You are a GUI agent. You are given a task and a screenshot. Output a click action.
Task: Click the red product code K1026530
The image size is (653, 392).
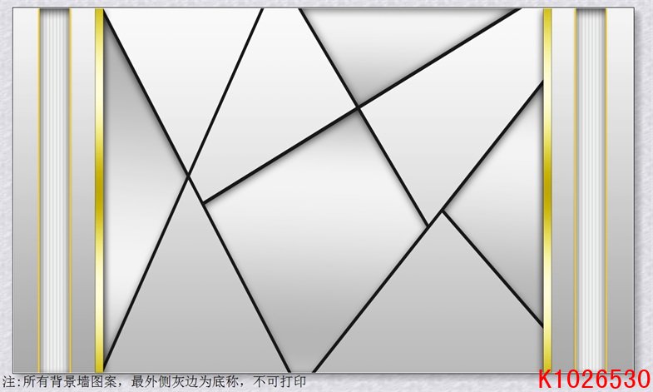[x=594, y=380]
